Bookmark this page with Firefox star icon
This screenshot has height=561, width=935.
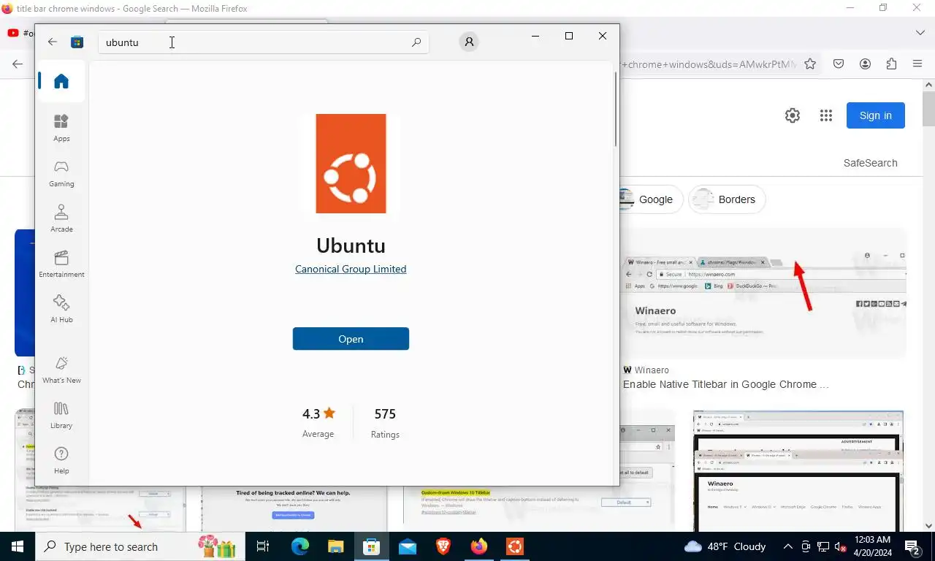(810, 64)
